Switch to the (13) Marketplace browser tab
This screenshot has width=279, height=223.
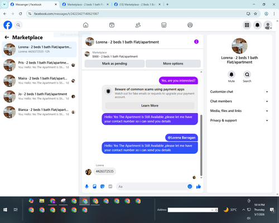tap(137, 4)
